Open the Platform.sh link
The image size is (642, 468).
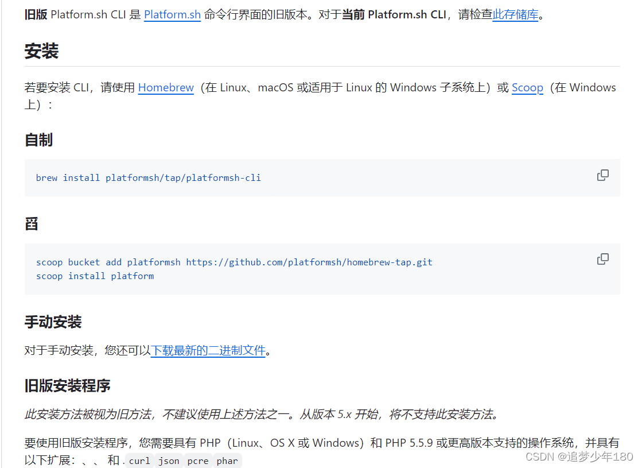pos(172,15)
